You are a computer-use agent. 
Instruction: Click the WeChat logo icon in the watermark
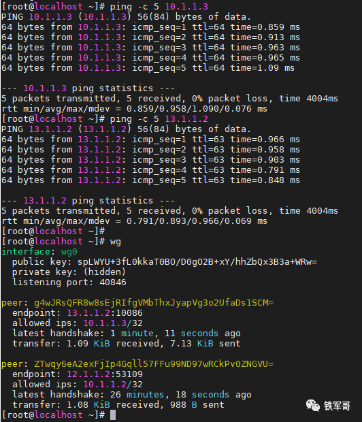(312, 405)
